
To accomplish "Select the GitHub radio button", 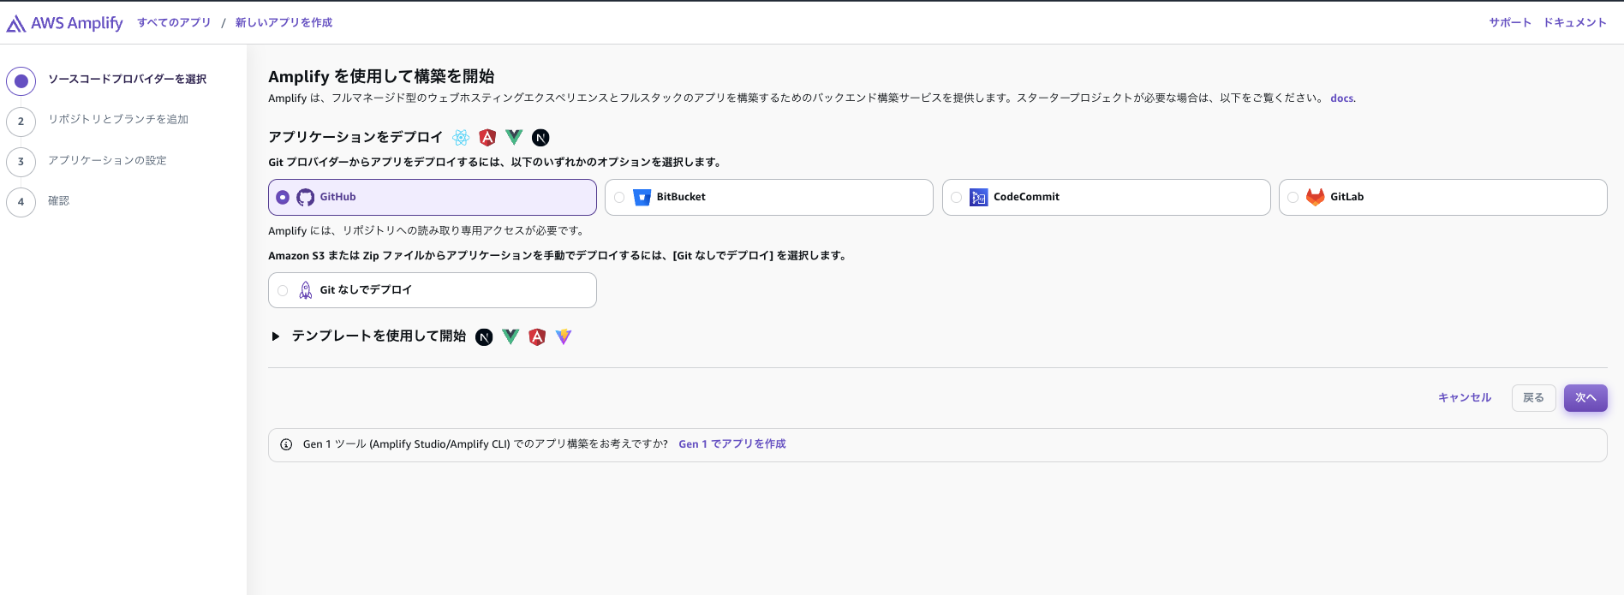I will coord(283,198).
